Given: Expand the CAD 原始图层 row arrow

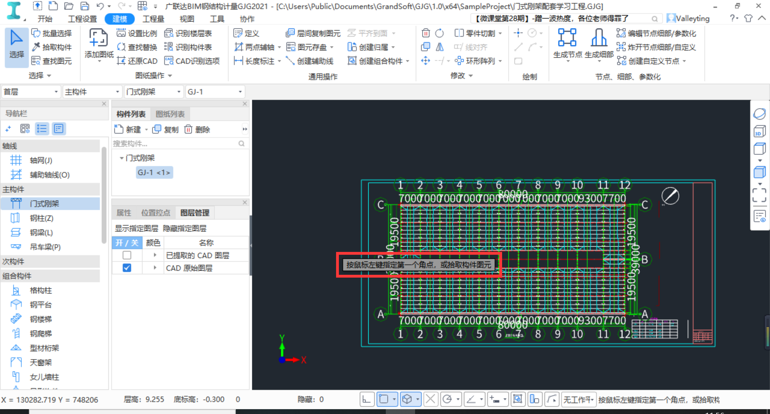Looking at the screenshot, I should coord(155,268).
